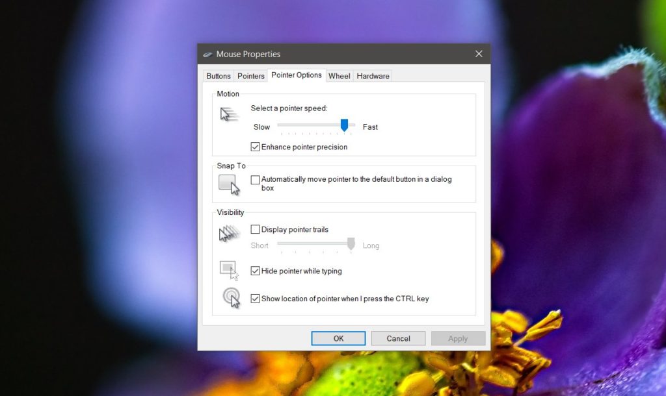Disable show pointer location on CTRL press

256,298
